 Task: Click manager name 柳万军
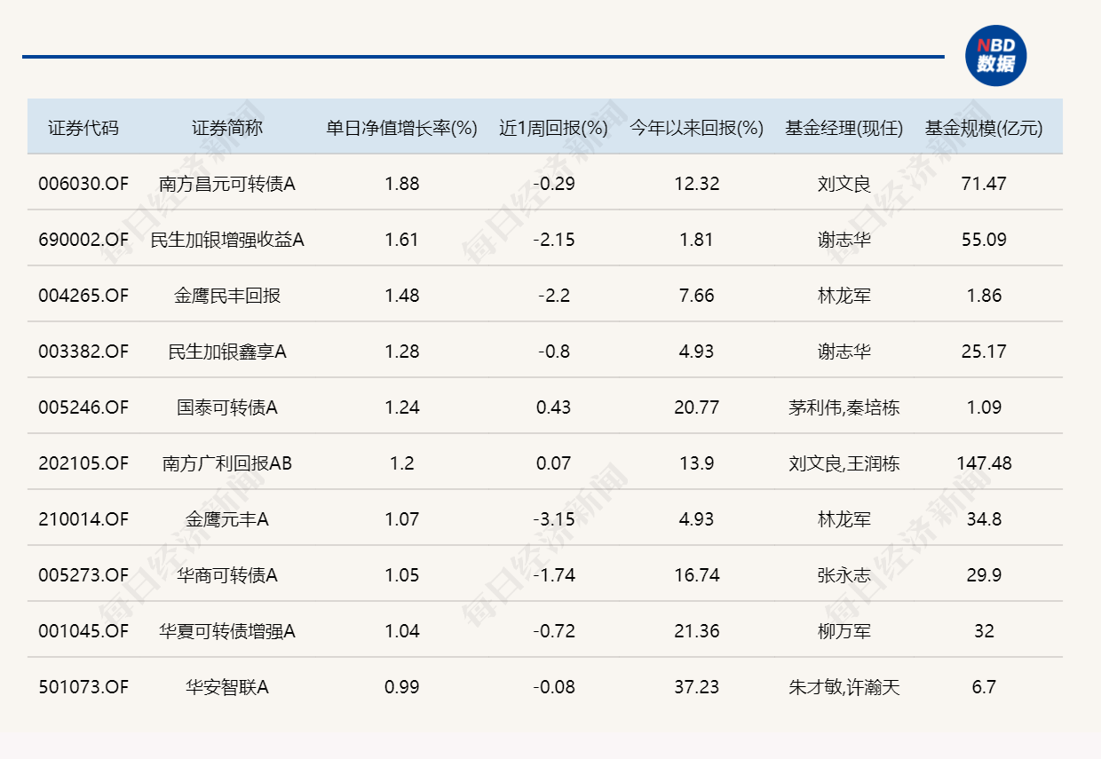(x=844, y=631)
